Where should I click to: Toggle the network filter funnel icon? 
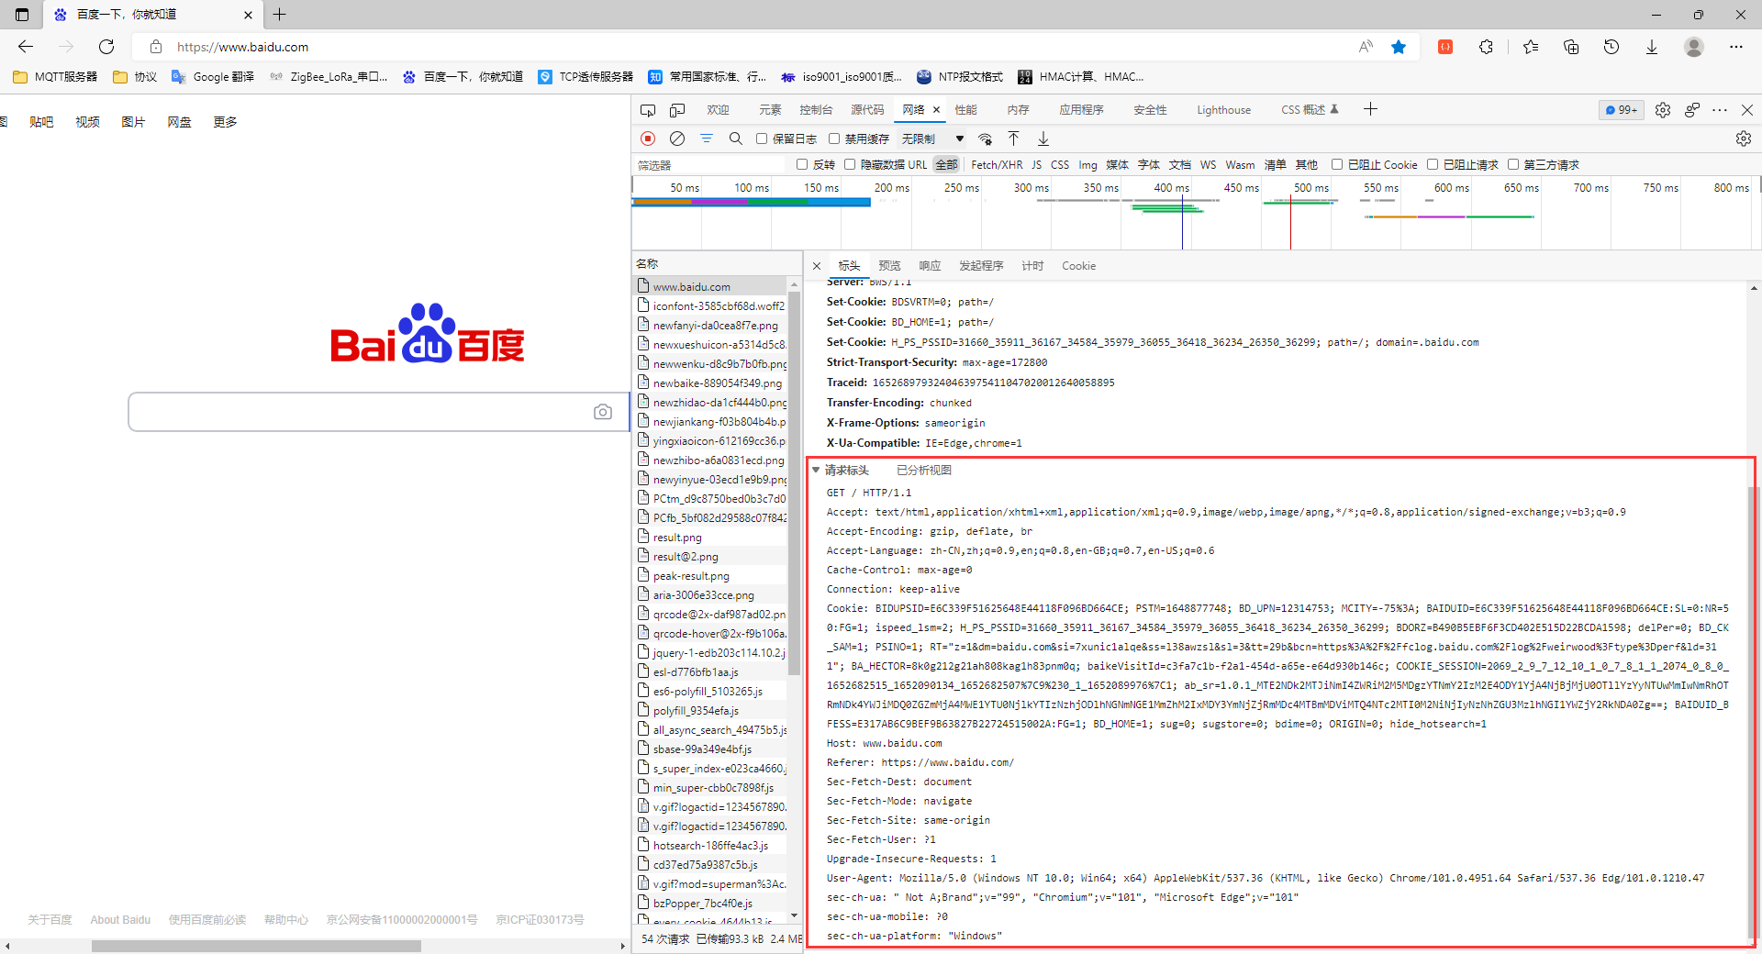707,139
